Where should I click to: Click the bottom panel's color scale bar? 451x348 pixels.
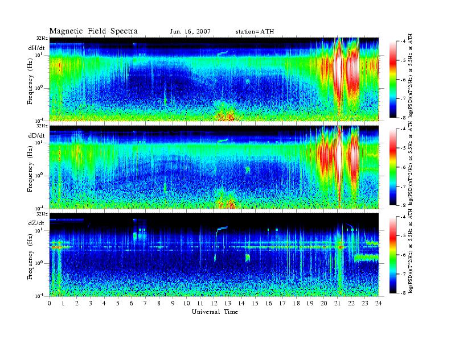pyautogui.click(x=393, y=255)
